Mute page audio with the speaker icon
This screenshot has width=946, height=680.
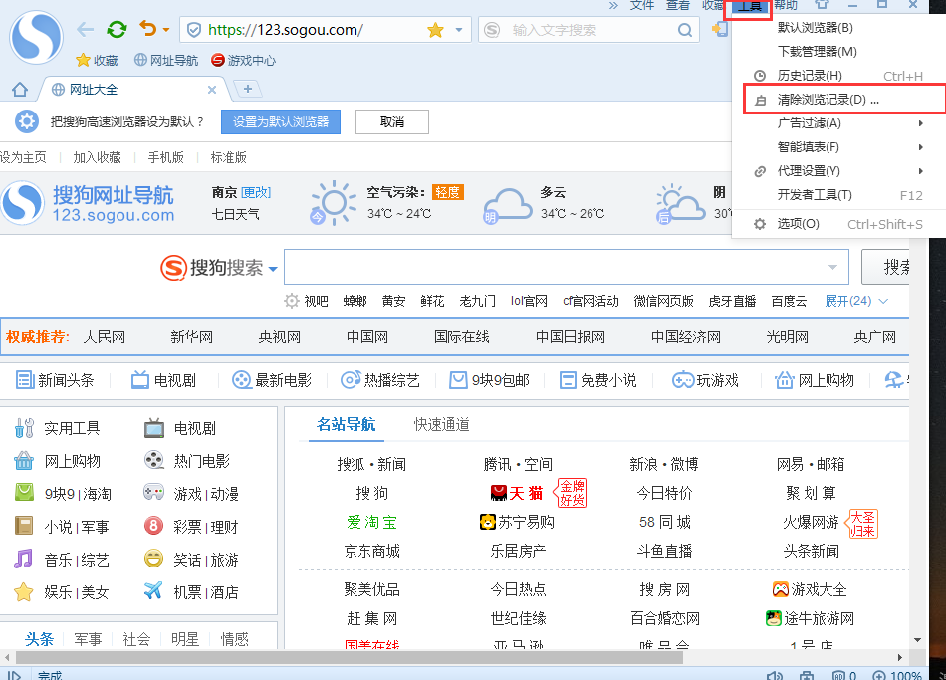click(x=775, y=675)
